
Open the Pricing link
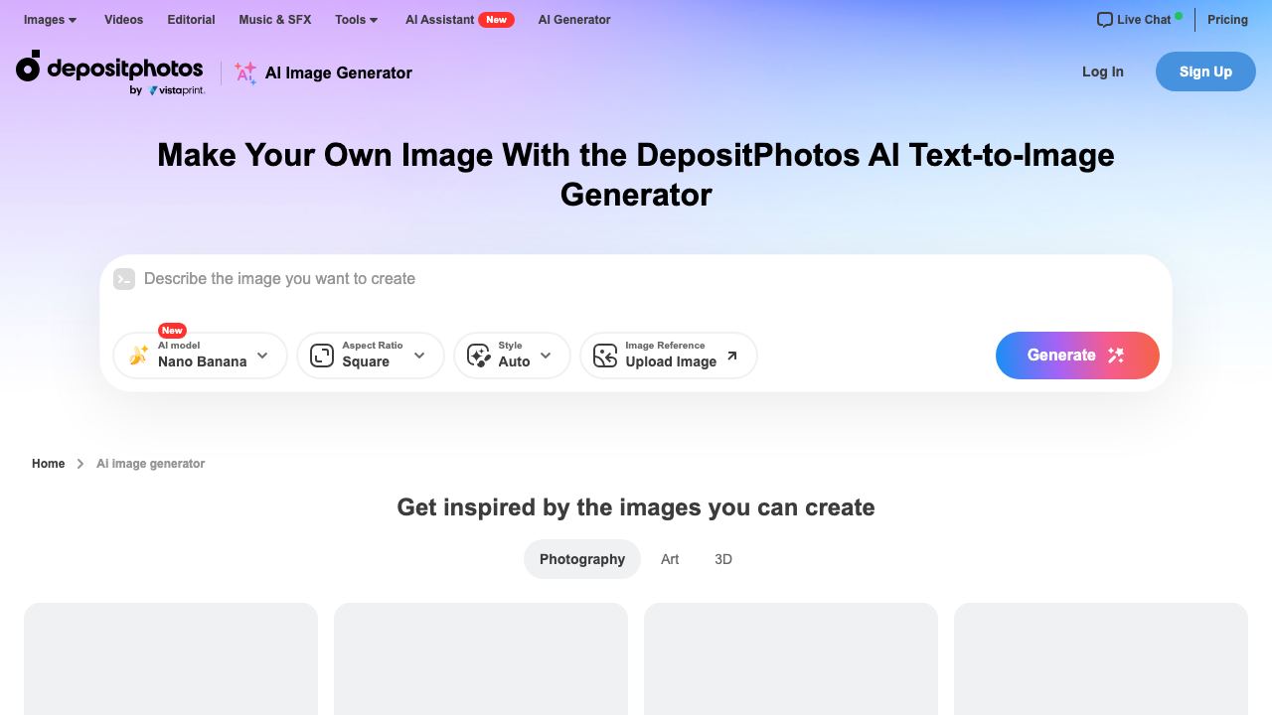pyautogui.click(x=1227, y=20)
